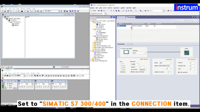Collapse the SIMATIC 300 Station tree node

point(5,18)
